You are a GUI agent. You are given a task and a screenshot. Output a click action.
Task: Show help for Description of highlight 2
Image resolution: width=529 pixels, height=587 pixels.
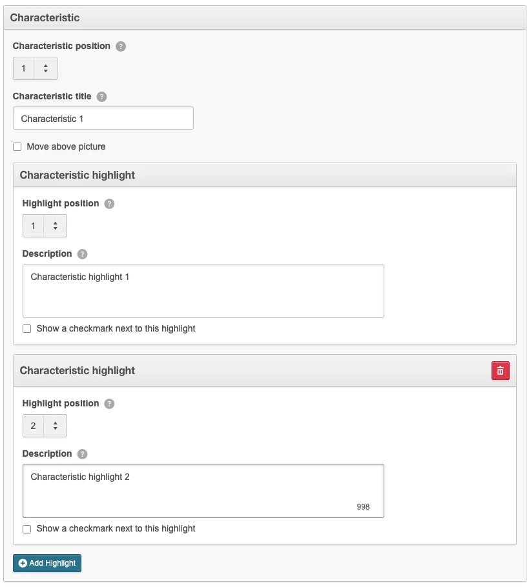click(x=82, y=454)
